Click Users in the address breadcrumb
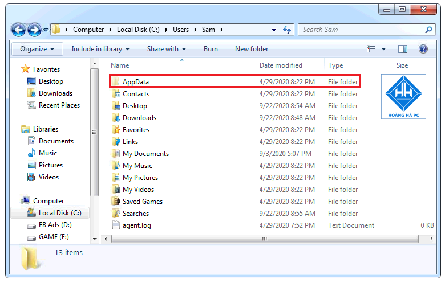Viewport: 445px width, 283px height. (x=181, y=30)
